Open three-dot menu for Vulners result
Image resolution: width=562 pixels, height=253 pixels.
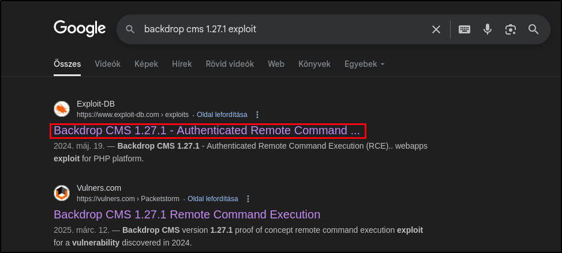pos(248,199)
